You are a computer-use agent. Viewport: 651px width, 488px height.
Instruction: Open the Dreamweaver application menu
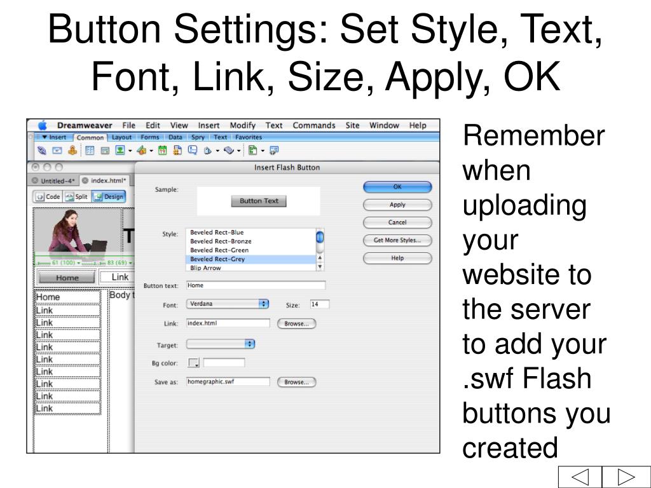pyautogui.click(x=85, y=125)
